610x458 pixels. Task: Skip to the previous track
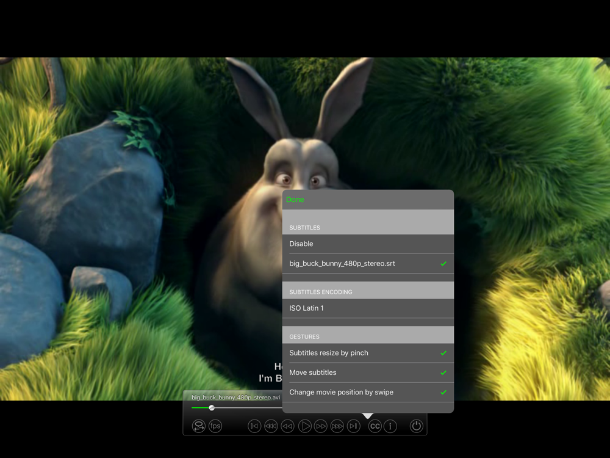pyautogui.click(x=254, y=426)
